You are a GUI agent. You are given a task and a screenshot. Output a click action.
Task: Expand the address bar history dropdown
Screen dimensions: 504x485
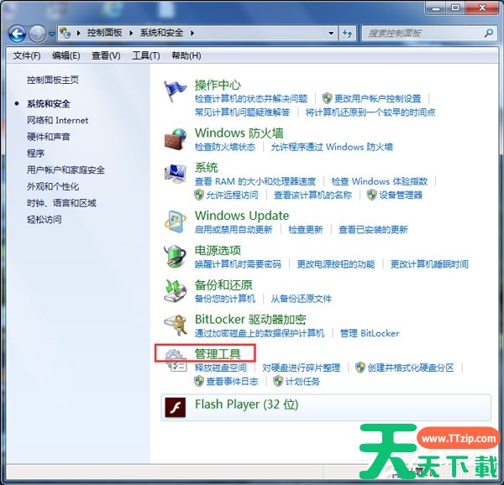[x=331, y=33]
